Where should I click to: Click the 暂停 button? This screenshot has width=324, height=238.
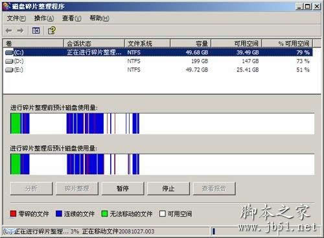point(122,189)
